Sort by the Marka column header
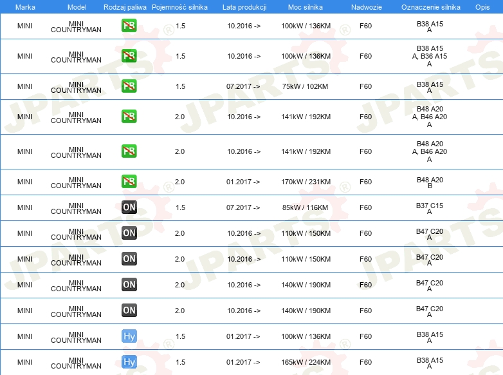This screenshot has width=503, height=375. click(x=25, y=7)
